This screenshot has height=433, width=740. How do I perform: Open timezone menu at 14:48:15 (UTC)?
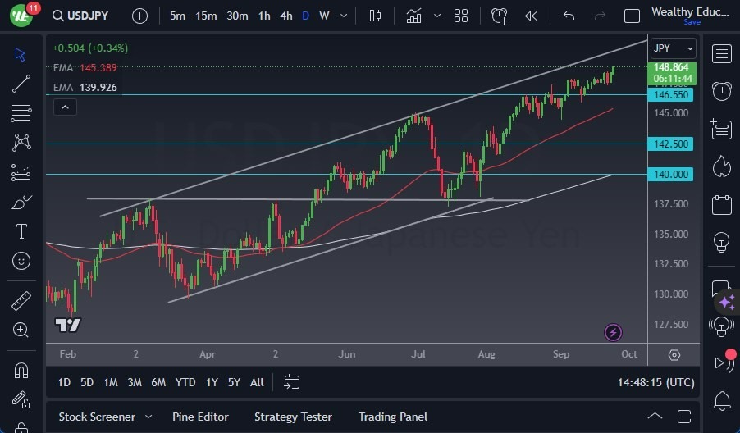pos(656,382)
